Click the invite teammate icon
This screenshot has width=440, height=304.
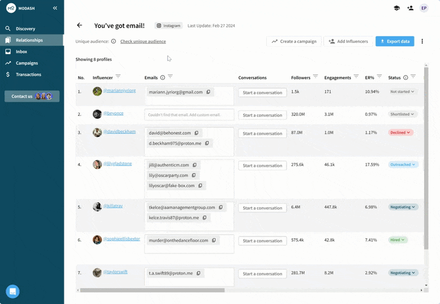[410, 8]
